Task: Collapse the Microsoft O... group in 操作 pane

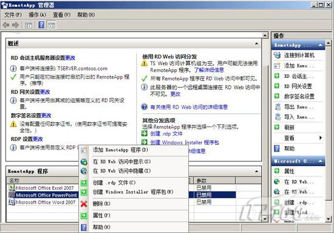Action: [320, 161]
